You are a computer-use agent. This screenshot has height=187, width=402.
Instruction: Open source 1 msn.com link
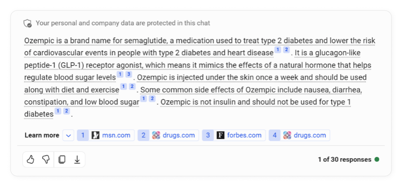coord(116,135)
